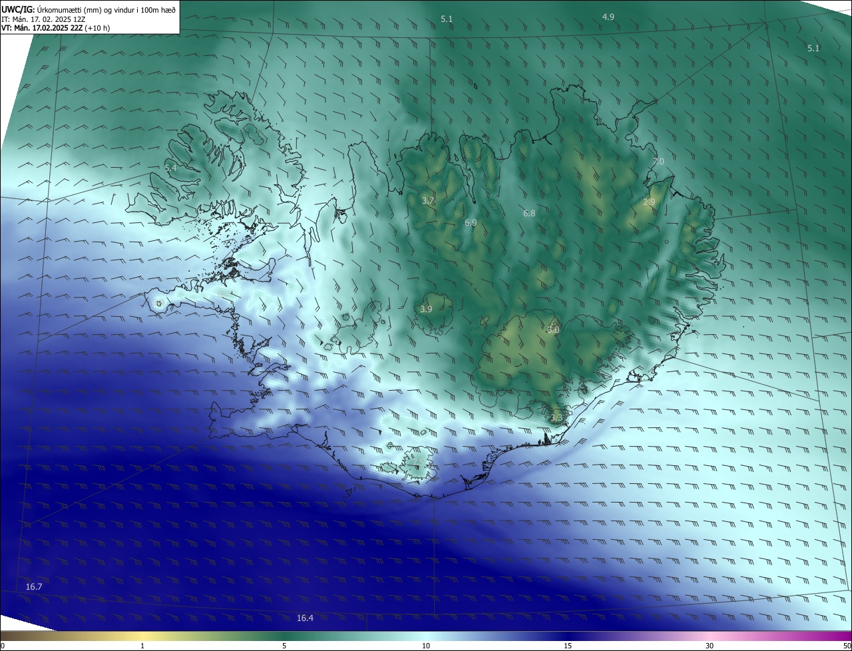The height and width of the screenshot is (651, 852).
Task: Click the 5.4 value over the Westfjords
Action: (x=170, y=168)
